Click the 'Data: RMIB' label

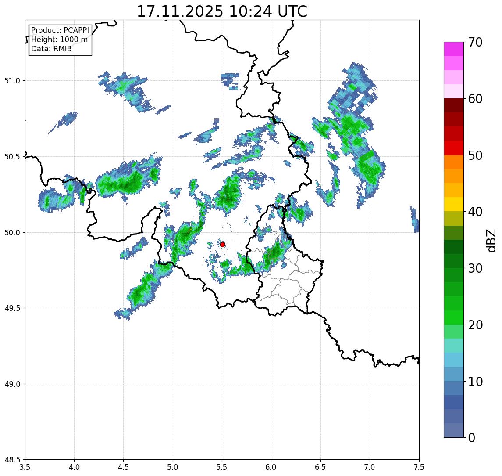click(x=51, y=49)
